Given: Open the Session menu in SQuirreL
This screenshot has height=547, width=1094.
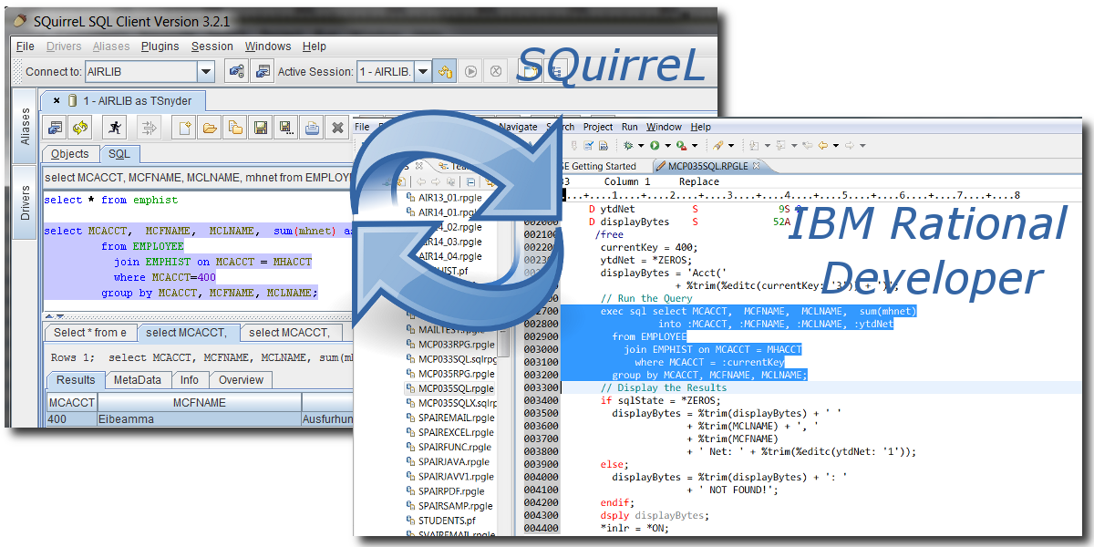Looking at the screenshot, I should point(212,46).
